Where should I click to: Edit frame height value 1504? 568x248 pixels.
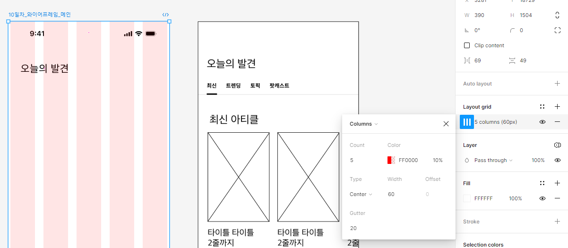(x=525, y=15)
